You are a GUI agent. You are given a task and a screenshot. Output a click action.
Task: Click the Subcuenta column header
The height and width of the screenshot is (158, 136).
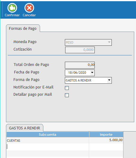[48, 135]
